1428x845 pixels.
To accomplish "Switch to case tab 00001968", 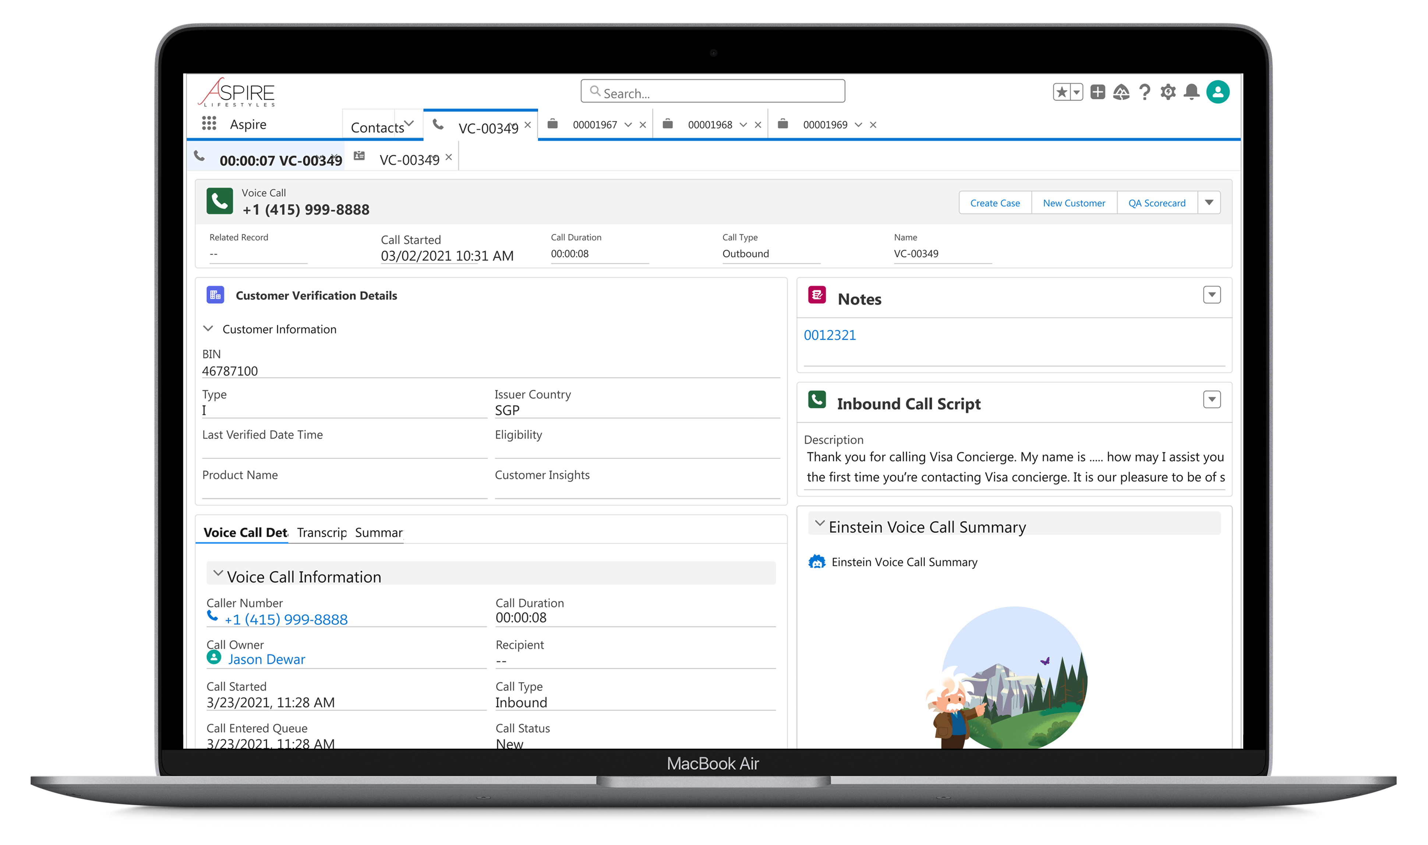I will click(x=710, y=125).
